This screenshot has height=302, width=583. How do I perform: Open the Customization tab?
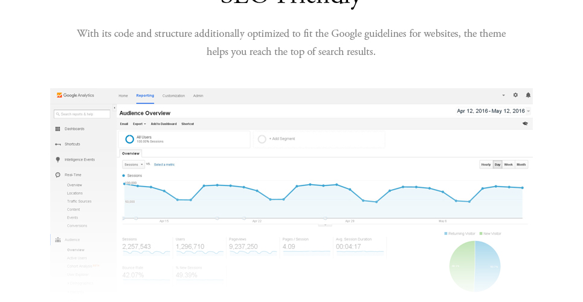[x=173, y=96]
